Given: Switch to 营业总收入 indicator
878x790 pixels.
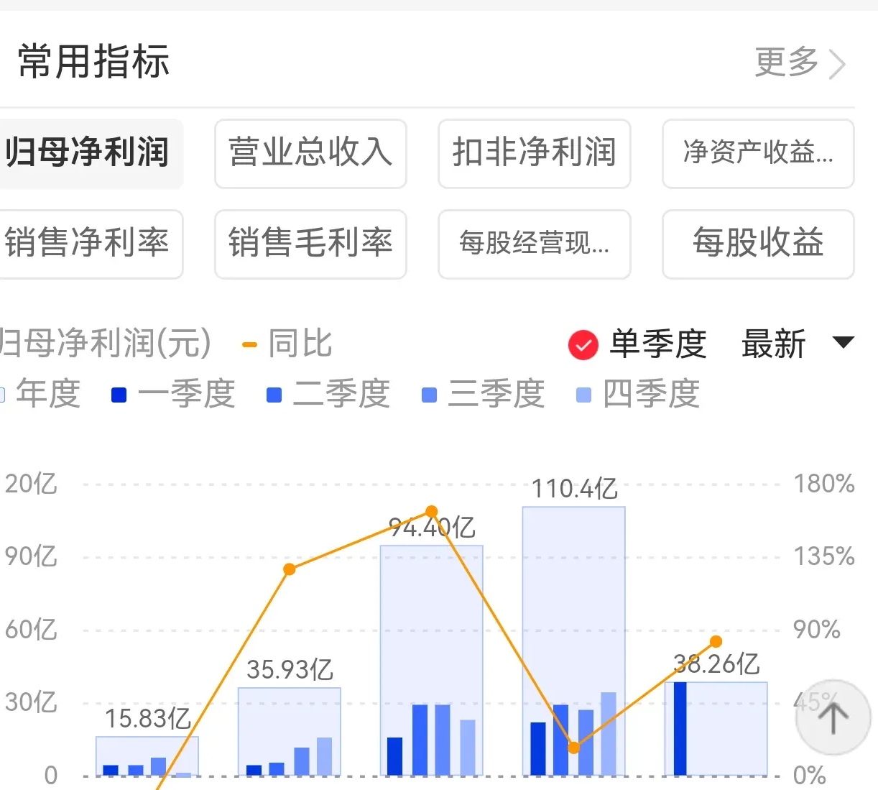Looking at the screenshot, I should pyautogui.click(x=310, y=154).
